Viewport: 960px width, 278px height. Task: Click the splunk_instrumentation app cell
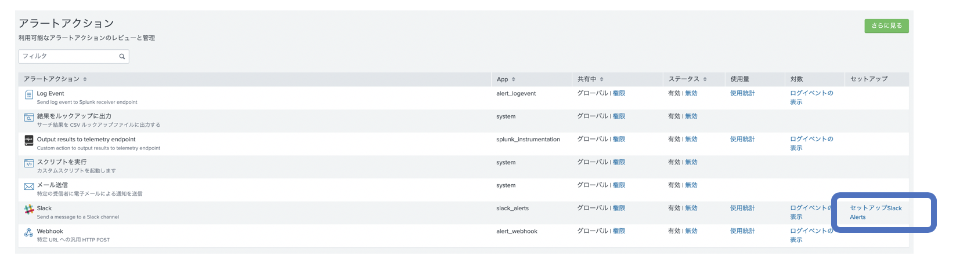click(528, 139)
